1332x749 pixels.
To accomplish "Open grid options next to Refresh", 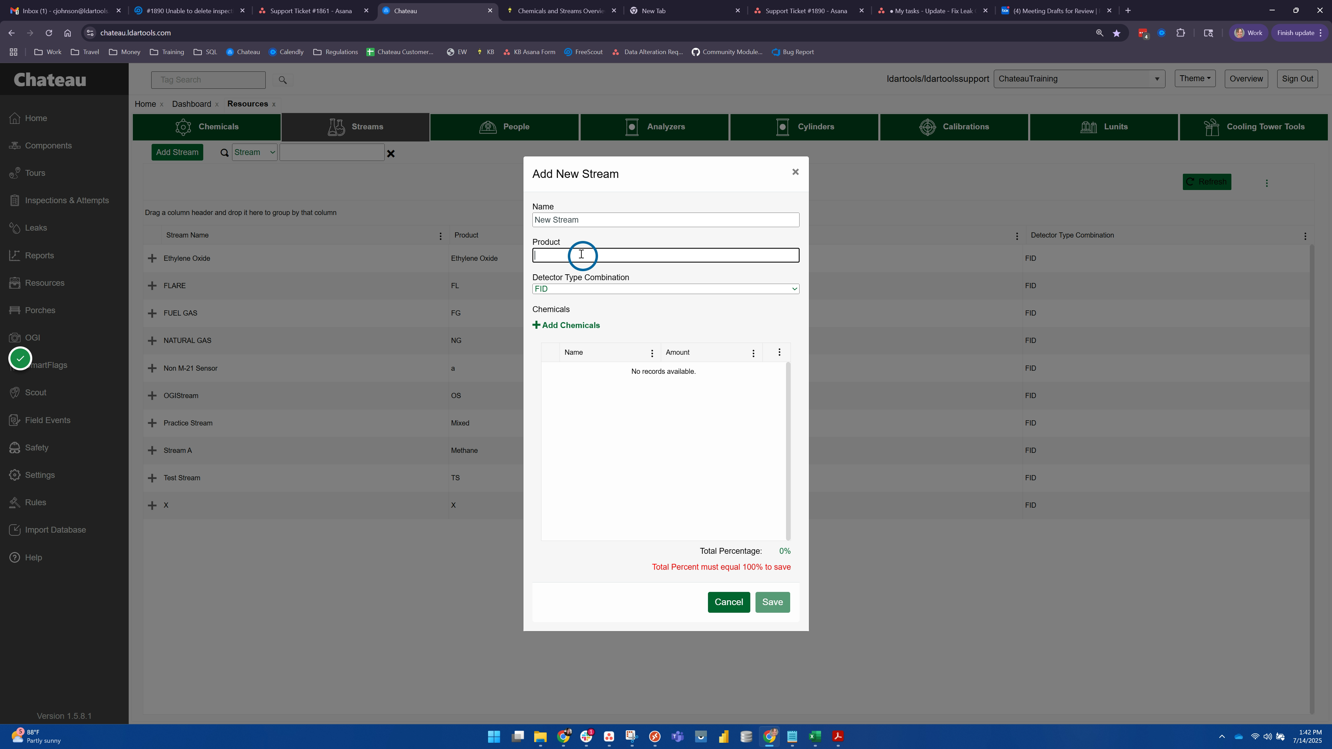I will (x=1267, y=183).
